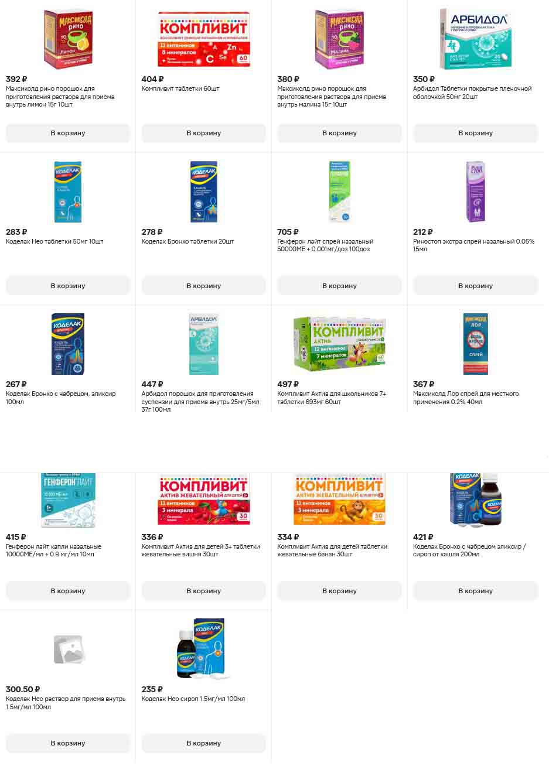Viewport: 549px width, 773px height.
Task: Open the Коделак Нео сироп bottle image
Action: tap(204, 649)
